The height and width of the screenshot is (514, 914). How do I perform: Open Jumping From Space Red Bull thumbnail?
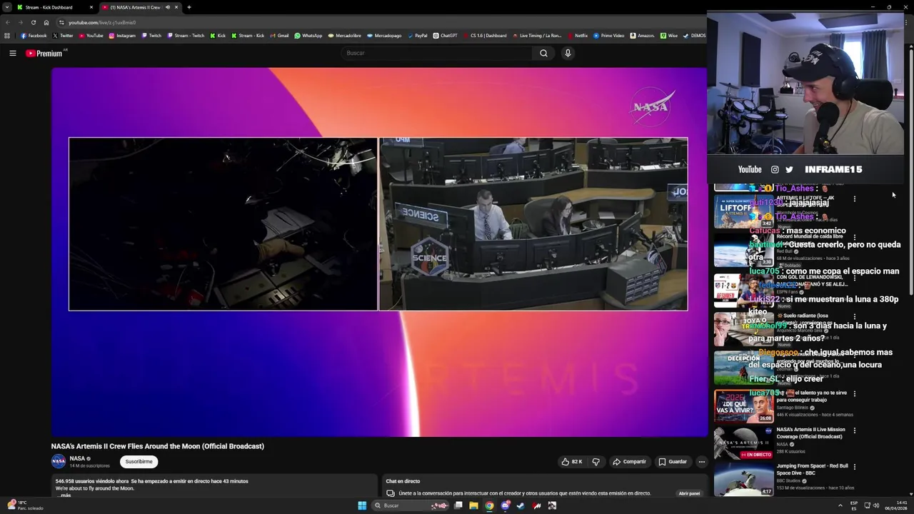(743, 479)
